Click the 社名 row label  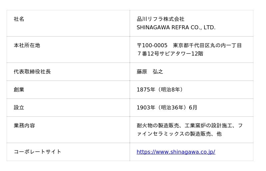[x=19, y=19]
